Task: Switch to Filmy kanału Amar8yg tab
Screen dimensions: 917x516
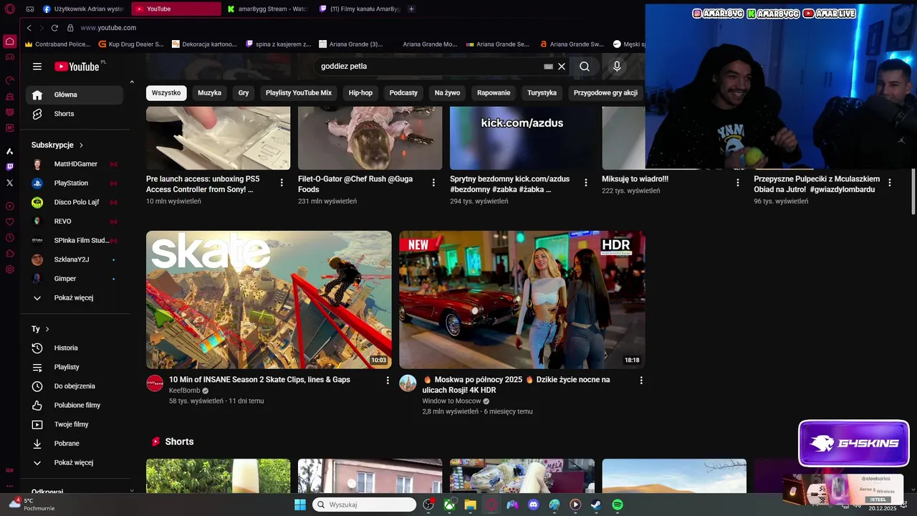Action: pos(358,9)
